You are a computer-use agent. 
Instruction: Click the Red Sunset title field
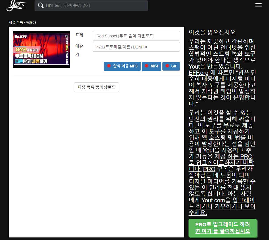136,36
